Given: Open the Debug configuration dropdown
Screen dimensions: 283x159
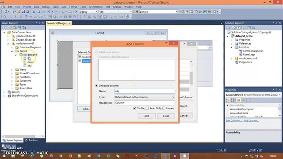Looking at the screenshot, I should (x=96, y=12).
